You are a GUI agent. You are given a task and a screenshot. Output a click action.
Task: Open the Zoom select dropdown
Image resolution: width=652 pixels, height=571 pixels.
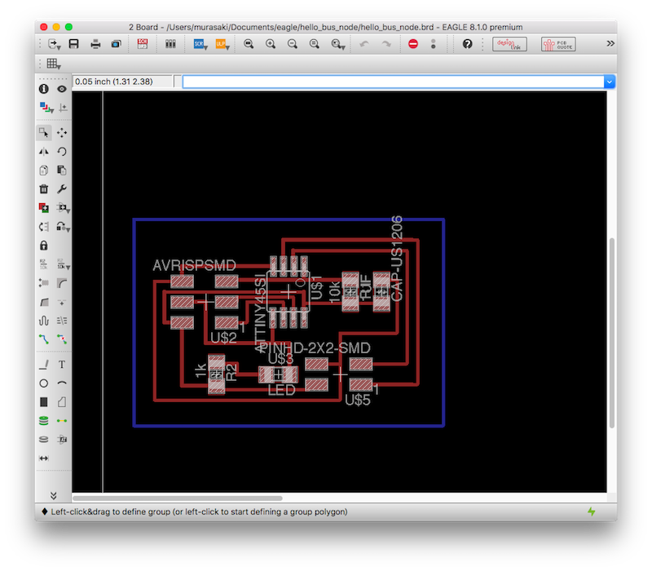click(x=337, y=44)
